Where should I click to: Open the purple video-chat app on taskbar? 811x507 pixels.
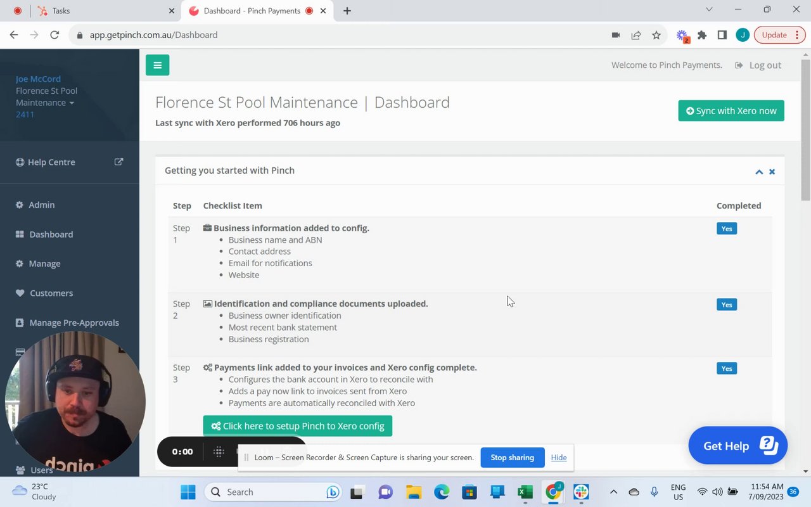pos(385,492)
